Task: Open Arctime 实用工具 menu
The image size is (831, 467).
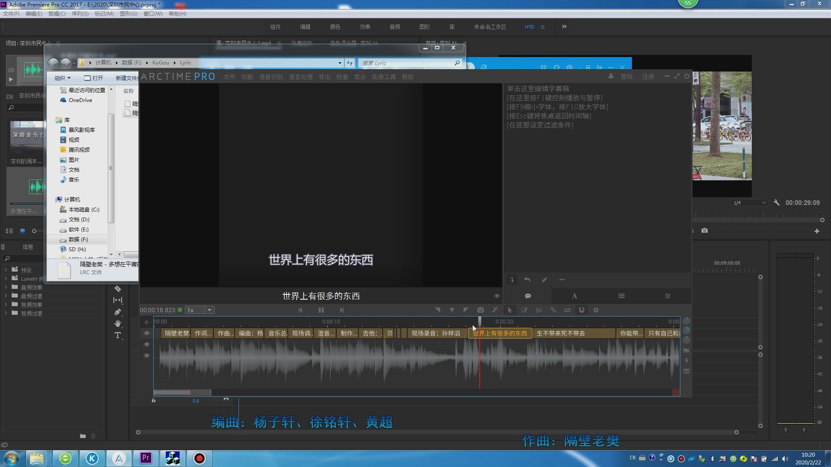Action: 384,77
